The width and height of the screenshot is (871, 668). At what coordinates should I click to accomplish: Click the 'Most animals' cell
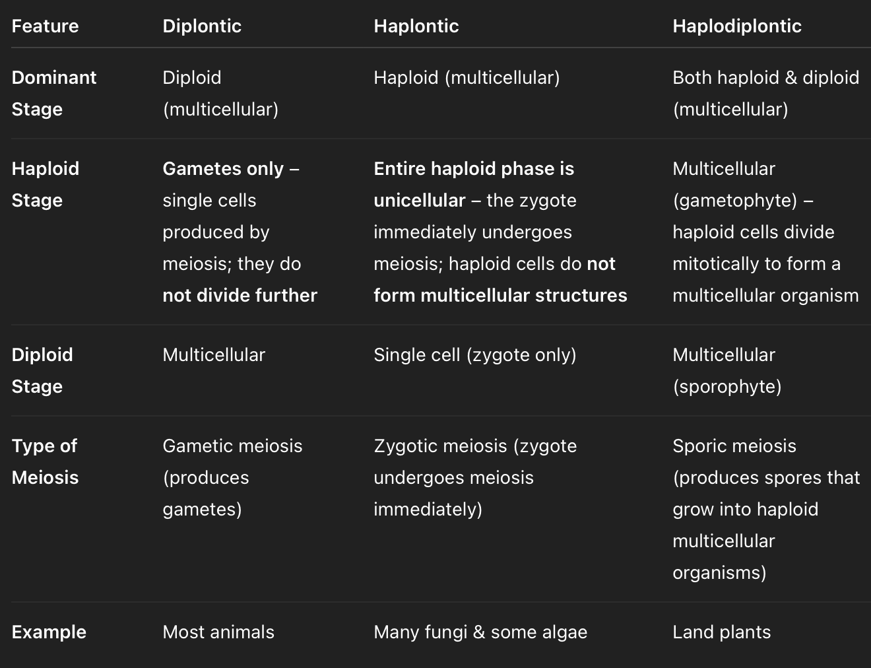(218, 632)
